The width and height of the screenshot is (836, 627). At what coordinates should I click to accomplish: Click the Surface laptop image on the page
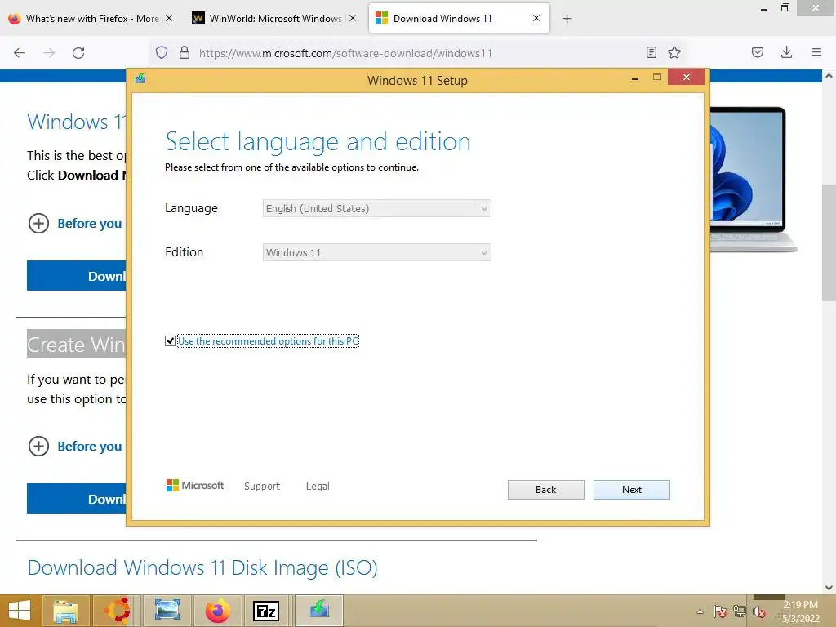click(753, 179)
